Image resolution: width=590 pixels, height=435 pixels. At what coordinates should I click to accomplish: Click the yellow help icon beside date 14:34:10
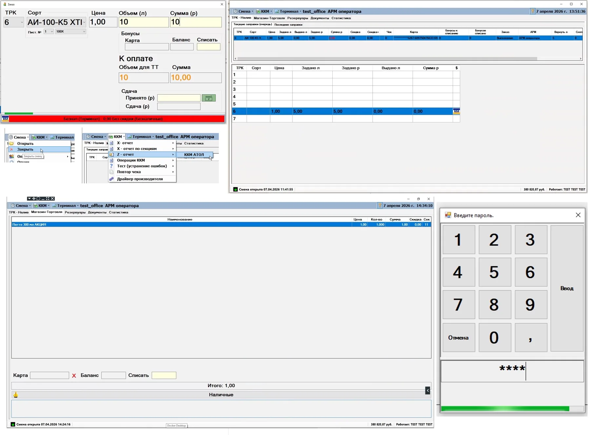click(380, 206)
